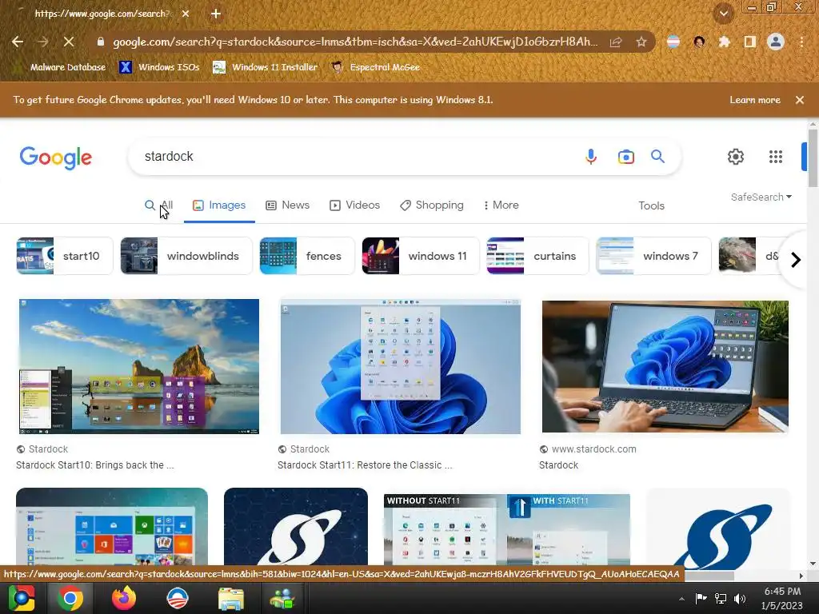Viewport: 819px width, 614px height.
Task: Click the Google logo
Action: (56, 157)
